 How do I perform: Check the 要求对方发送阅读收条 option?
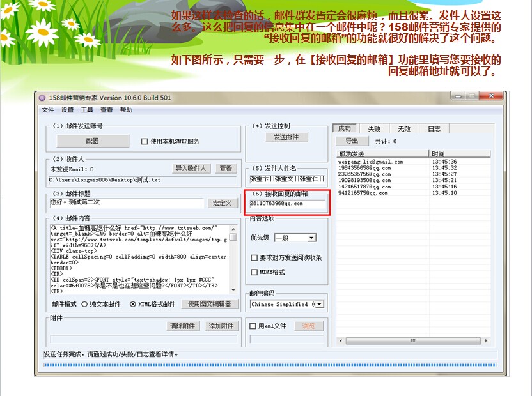click(254, 258)
